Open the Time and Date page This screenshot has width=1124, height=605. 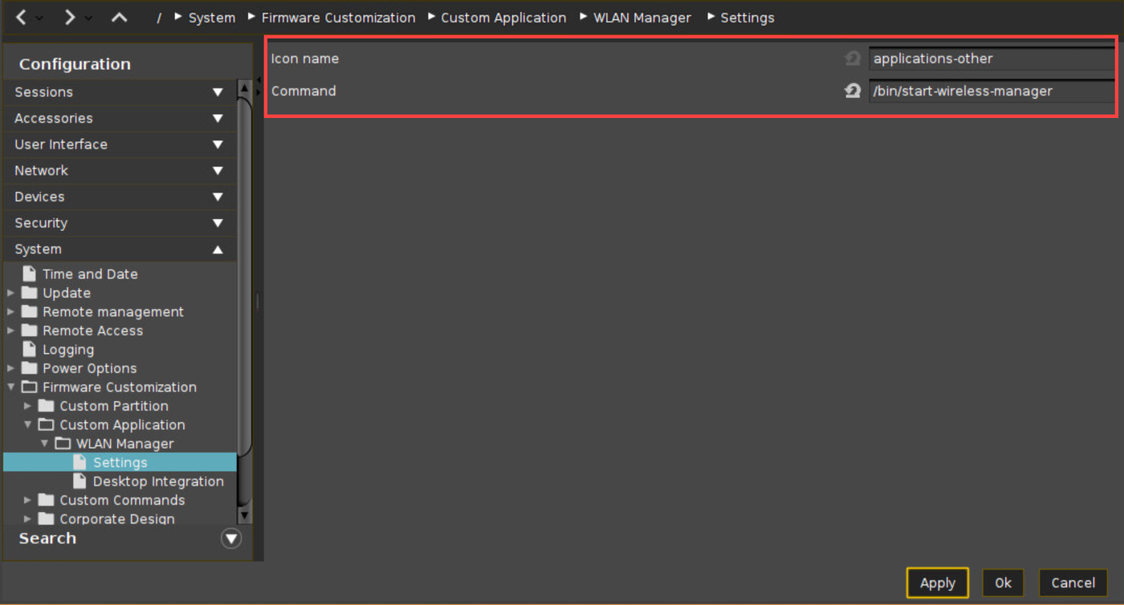pyautogui.click(x=89, y=274)
